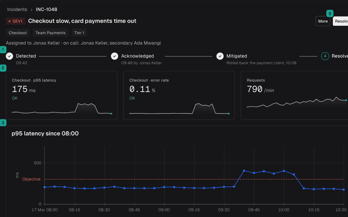Click the Acknowledged step checkmark icon
Screen dimensions: 348x217
tap(115, 56)
